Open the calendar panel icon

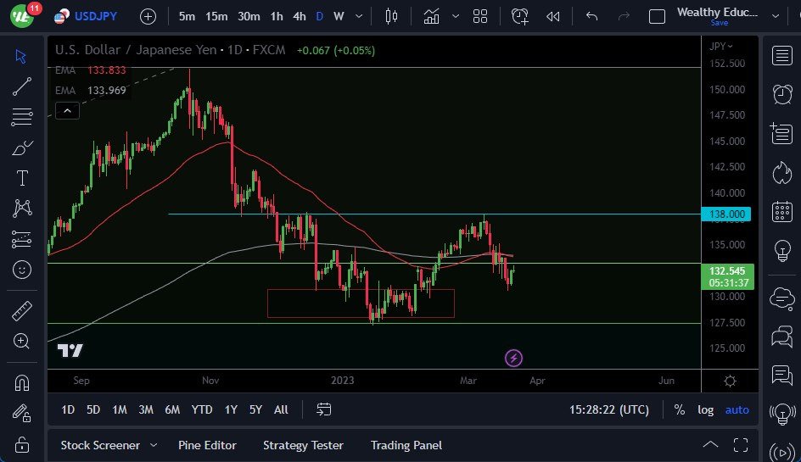pos(781,212)
